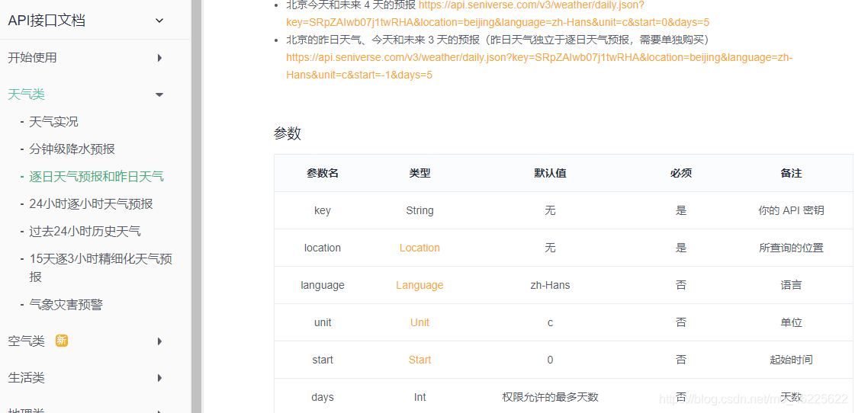Screen dimensions: 855x413
Task: Click the 备注 column header
Action: click(x=791, y=173)
